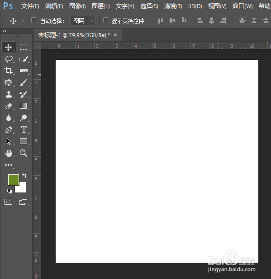This screenshot has width=271, height=279.
Task: Select the Gradient tool
Action: (24, 106)
